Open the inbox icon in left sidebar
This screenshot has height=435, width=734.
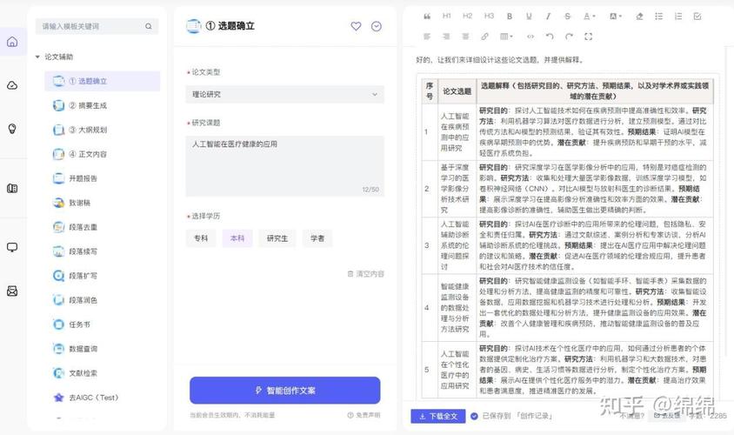pos(12,291)
